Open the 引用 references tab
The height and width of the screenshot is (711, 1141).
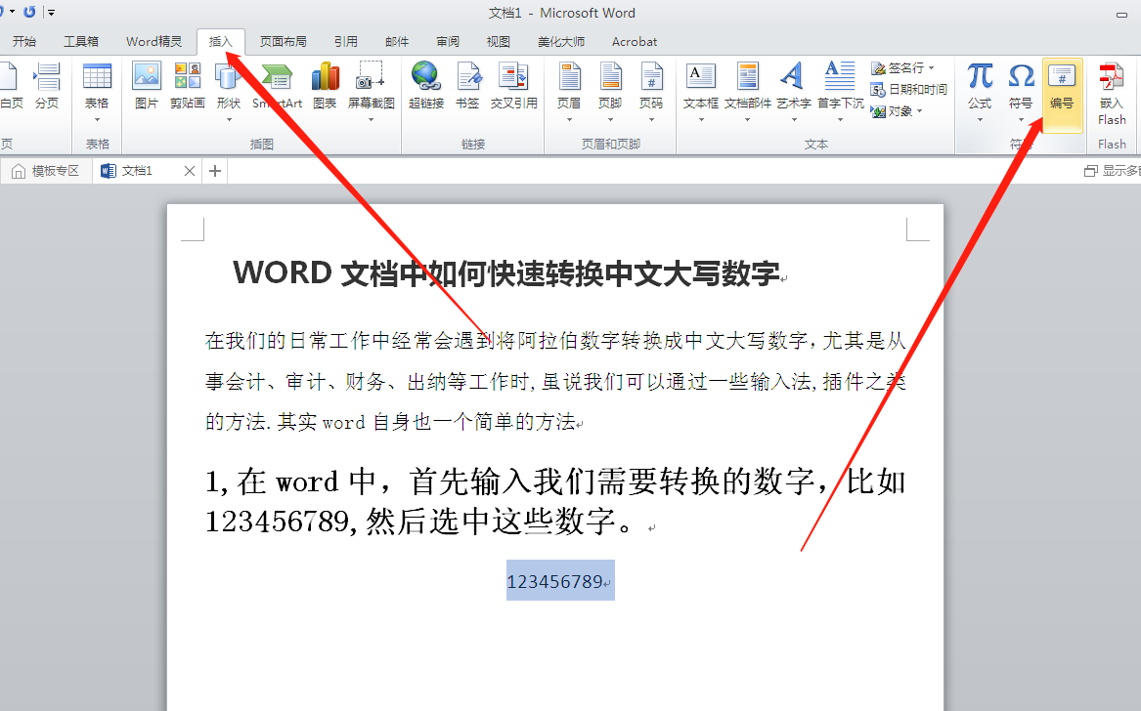pyautogui.click(x=346, y=41)
